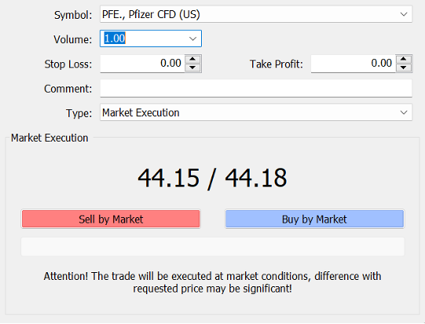
Task: Click the Attention warning text
Action: 212,282
